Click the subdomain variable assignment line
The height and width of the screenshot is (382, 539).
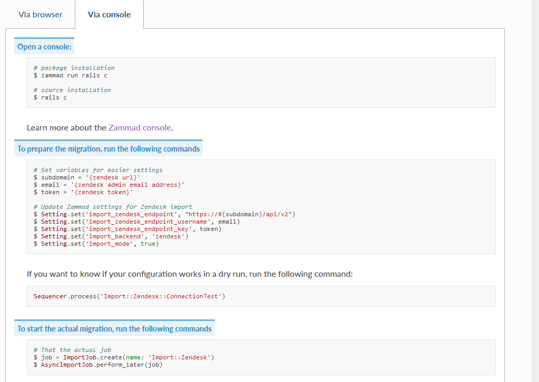[87, 177]
